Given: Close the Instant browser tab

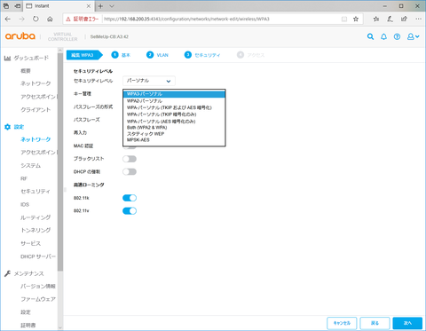Looking at the screenshot, I should 89,6.
